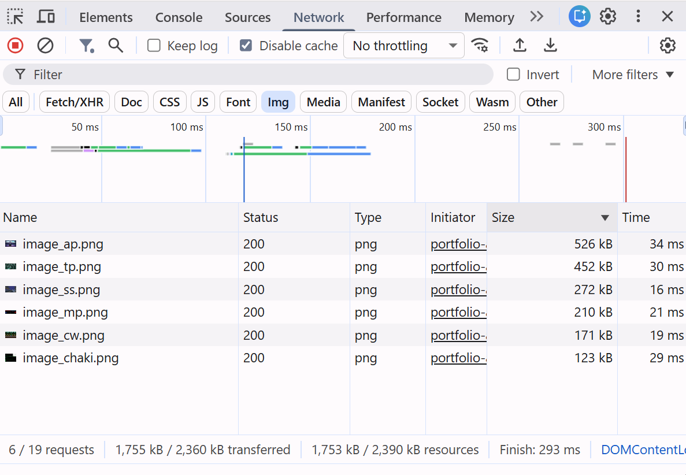
Task: Open initiator link for image_ap.png
Action: click(458, 244)
